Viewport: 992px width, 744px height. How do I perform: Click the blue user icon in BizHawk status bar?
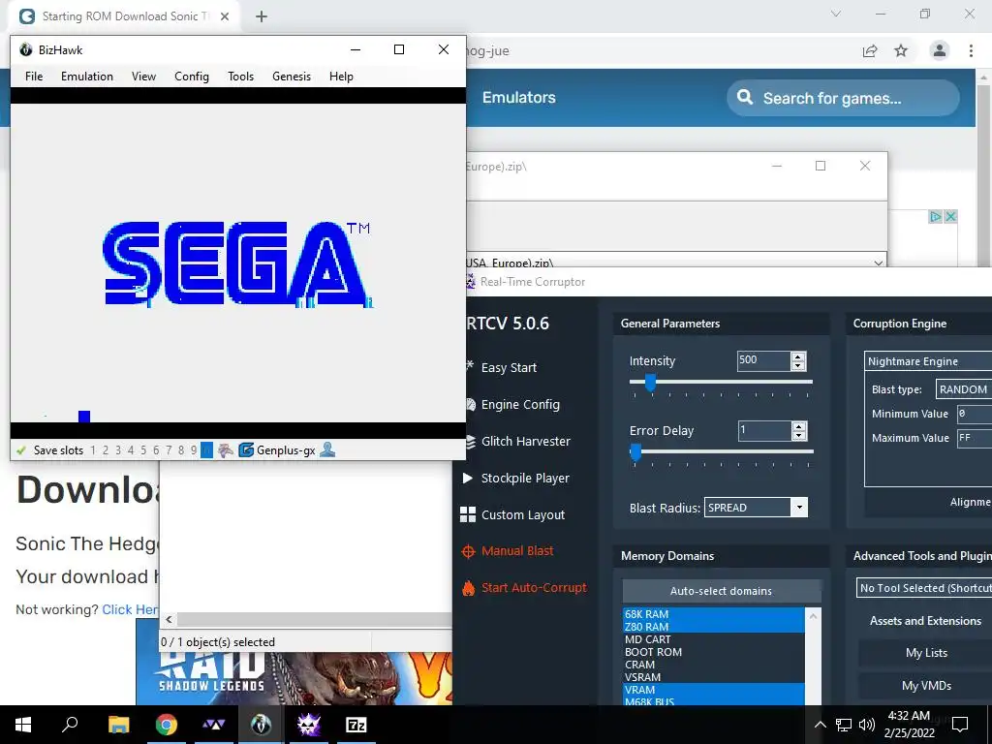click(327, 449)
